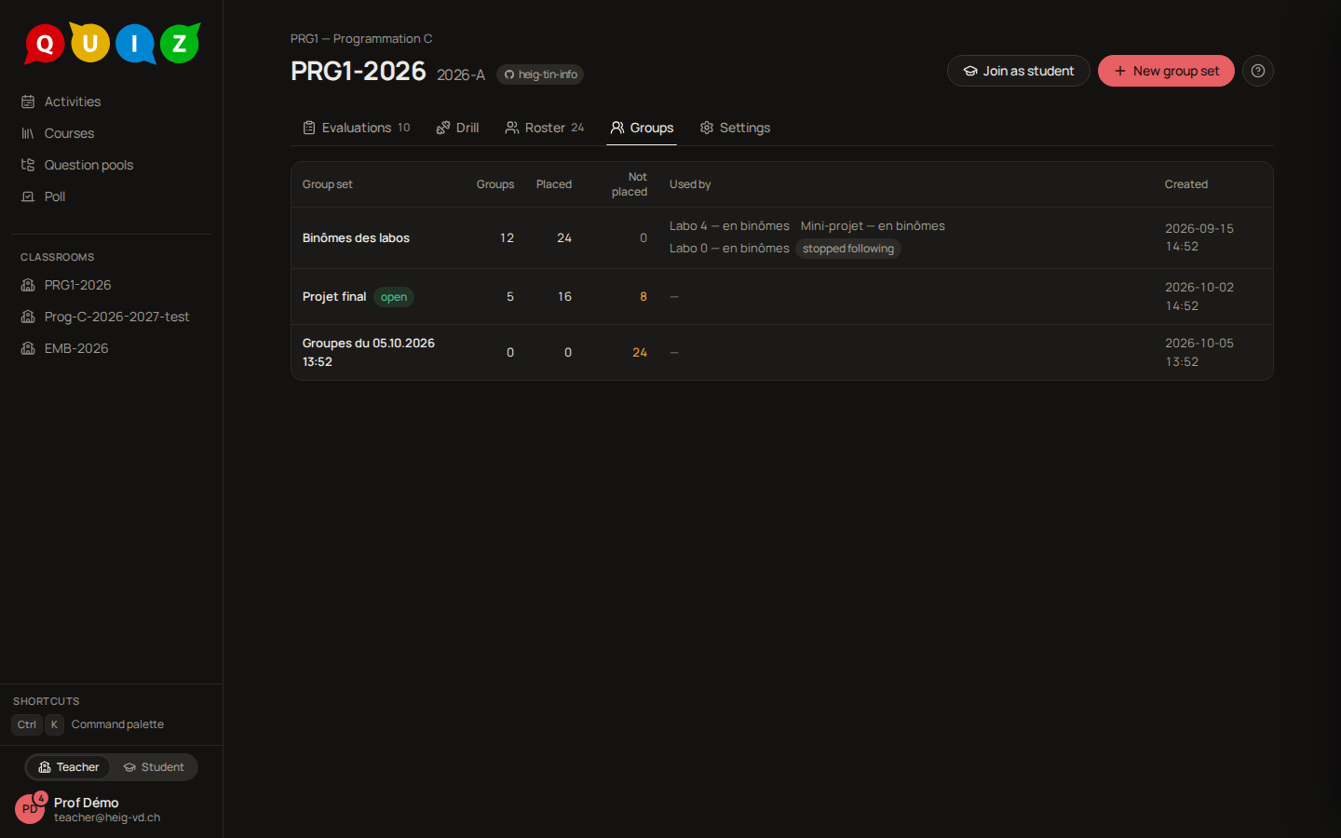
Task: Switch to Student mode
Action: (x=154, y=767)
